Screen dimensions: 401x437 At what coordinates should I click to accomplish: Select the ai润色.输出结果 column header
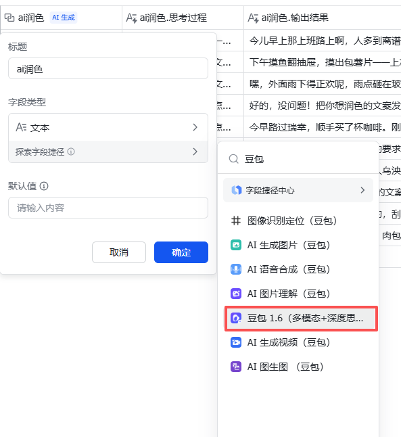[323, 18]
